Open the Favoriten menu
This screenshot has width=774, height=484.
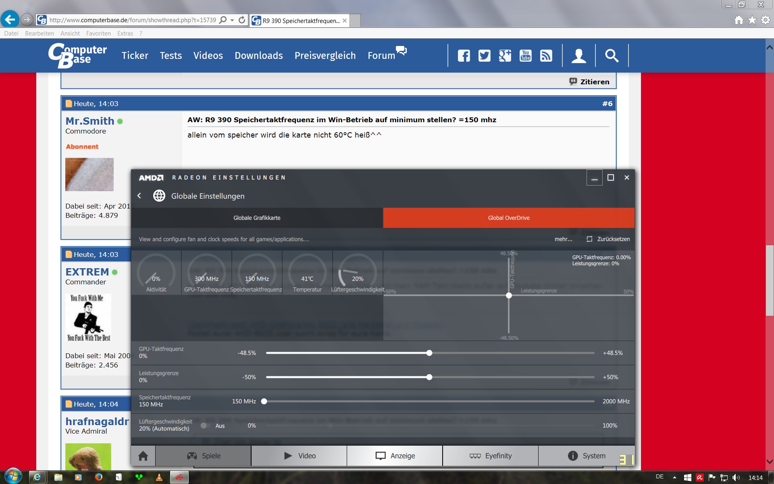(x=98, y=33)
